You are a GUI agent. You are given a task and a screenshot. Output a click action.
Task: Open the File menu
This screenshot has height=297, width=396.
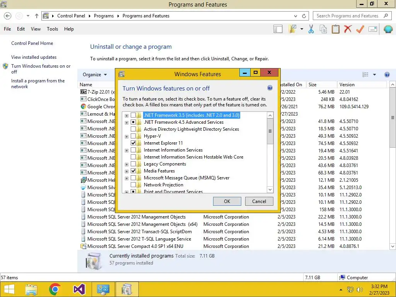pos(7,29)
